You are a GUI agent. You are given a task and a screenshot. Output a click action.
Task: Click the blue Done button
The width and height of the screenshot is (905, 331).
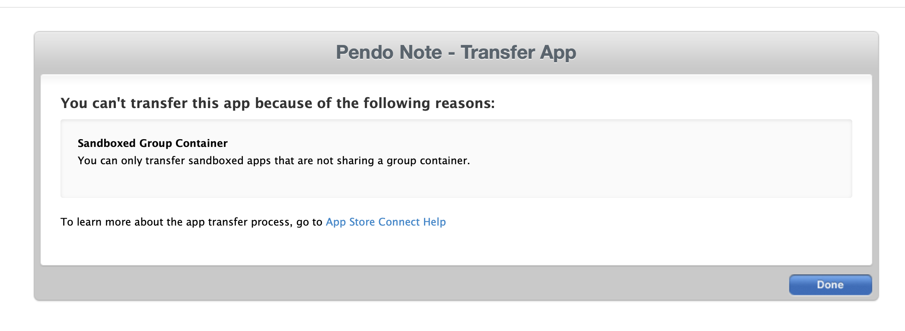click(x=830, y=285)
